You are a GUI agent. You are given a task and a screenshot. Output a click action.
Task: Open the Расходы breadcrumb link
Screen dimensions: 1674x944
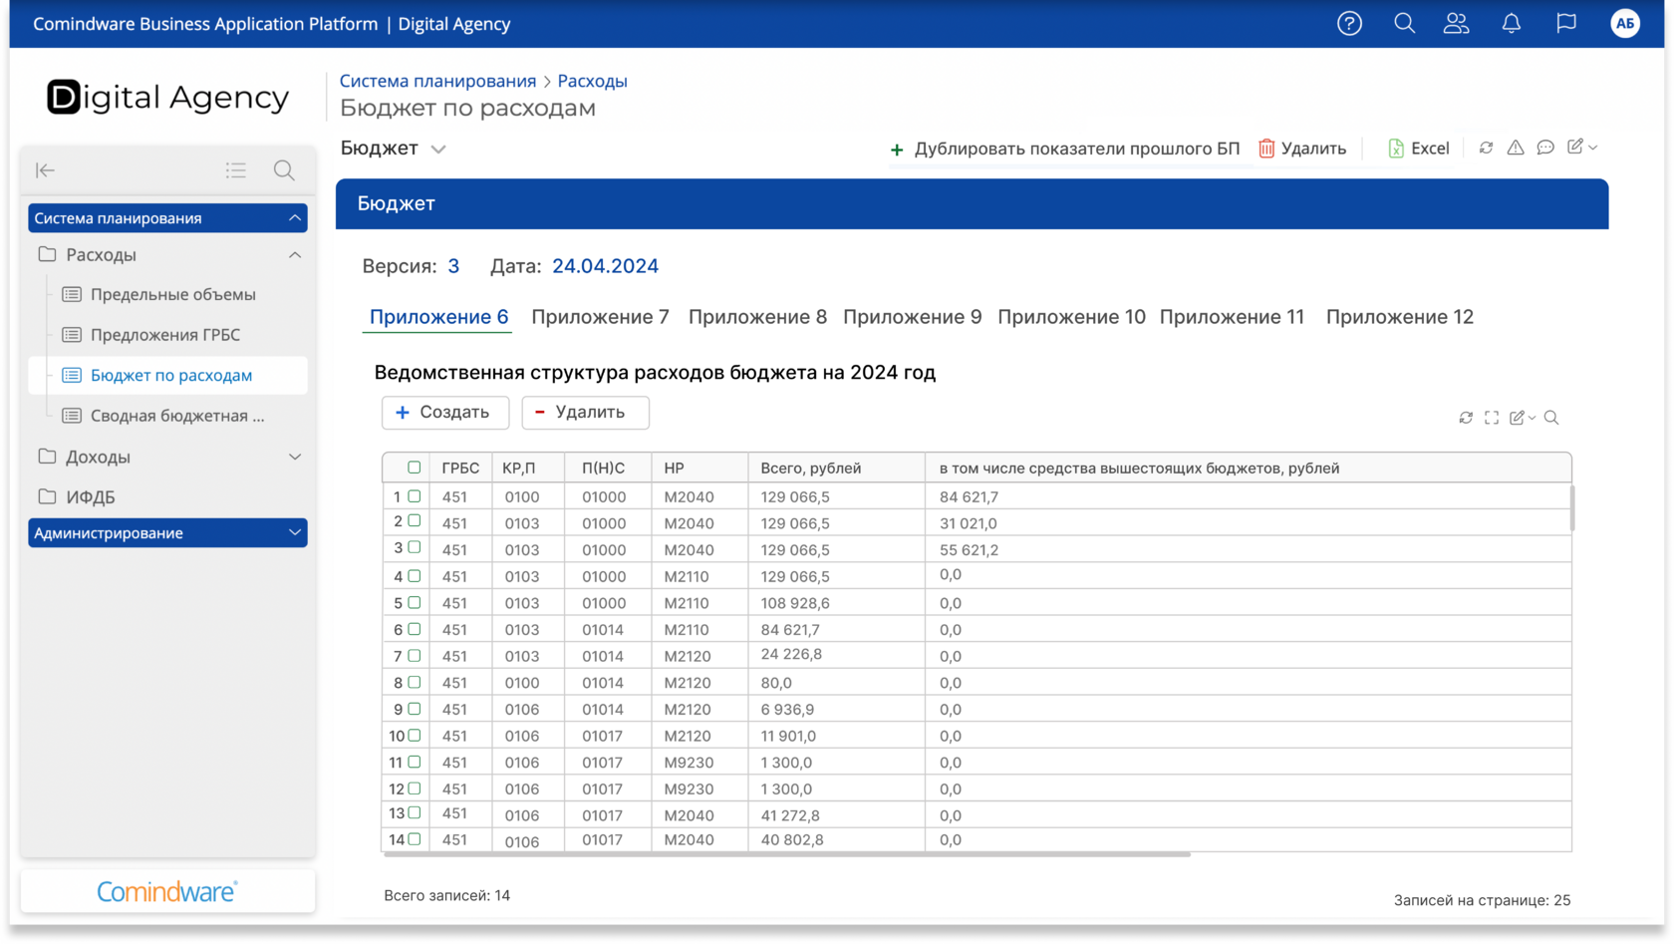click(592, 81)
